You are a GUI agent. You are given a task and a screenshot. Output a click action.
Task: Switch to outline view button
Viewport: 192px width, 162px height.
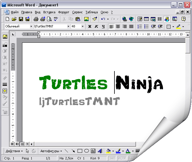[x=27, y=144]
